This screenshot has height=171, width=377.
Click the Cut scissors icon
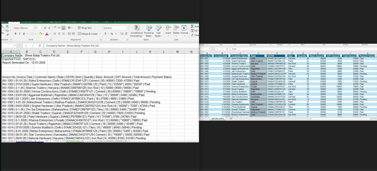(7, 26)
